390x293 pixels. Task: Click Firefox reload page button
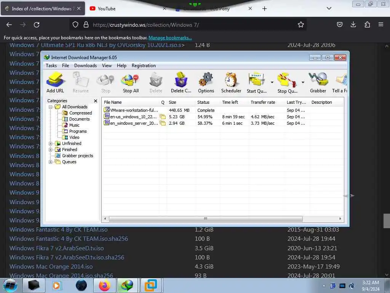coord(37,25)
